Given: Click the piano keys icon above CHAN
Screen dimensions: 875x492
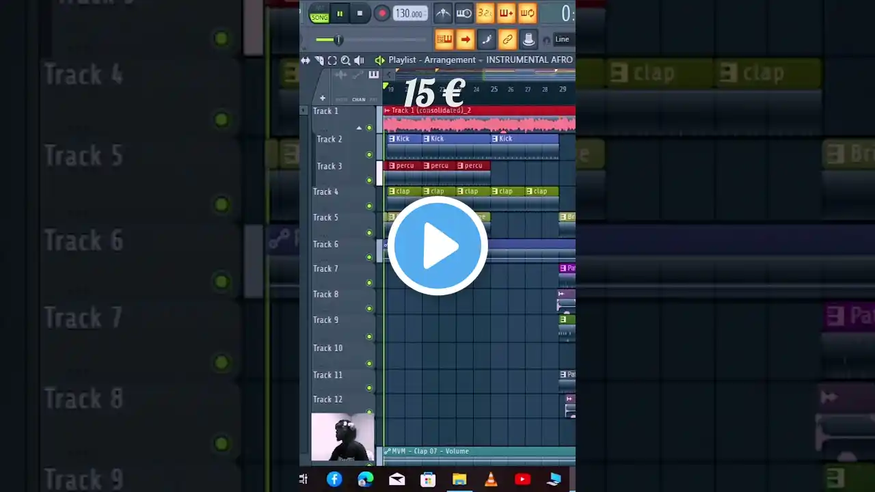Looking at the screenshot, I should click(x=373, y=74).
